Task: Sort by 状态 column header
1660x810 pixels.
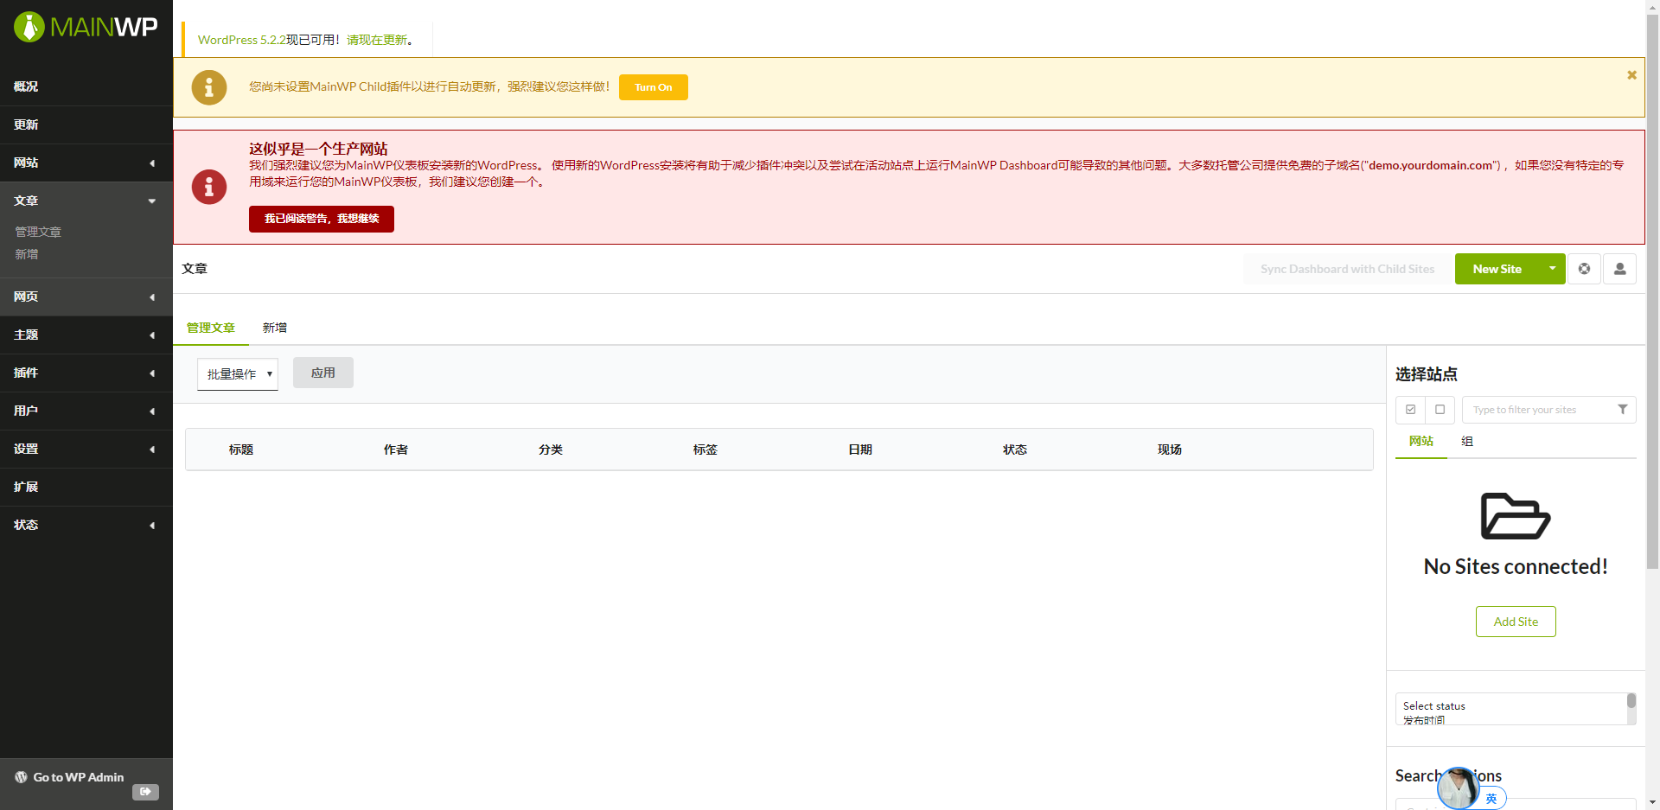Action: [1015, 450]
